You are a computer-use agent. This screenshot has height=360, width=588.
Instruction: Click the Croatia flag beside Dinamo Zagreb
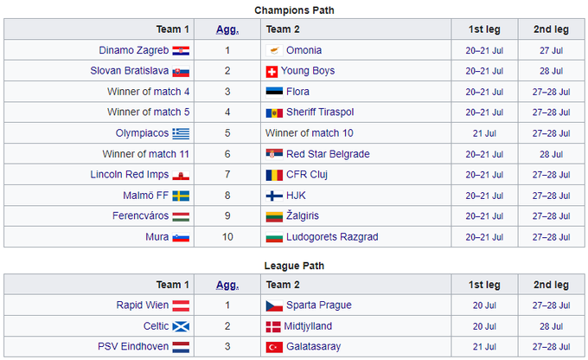click(181, 50)
